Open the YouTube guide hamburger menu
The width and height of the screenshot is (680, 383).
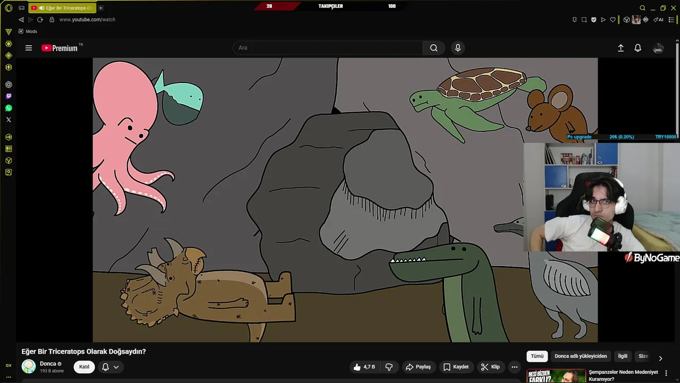point(29,48)
